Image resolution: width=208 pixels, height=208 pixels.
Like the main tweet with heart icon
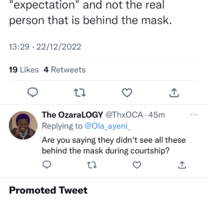[x=127, y=93]
